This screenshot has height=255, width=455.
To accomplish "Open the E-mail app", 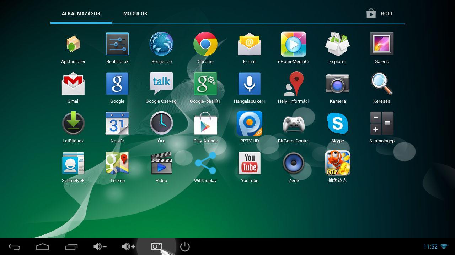I will (x=250, y=44).
